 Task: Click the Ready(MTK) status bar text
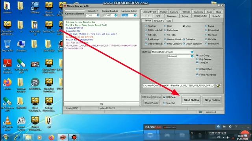(72, 108)
